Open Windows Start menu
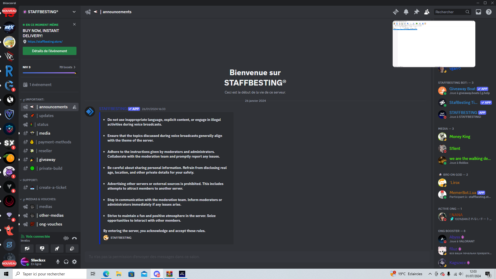The height and width of the screenshot is (279, 496). 6,274
